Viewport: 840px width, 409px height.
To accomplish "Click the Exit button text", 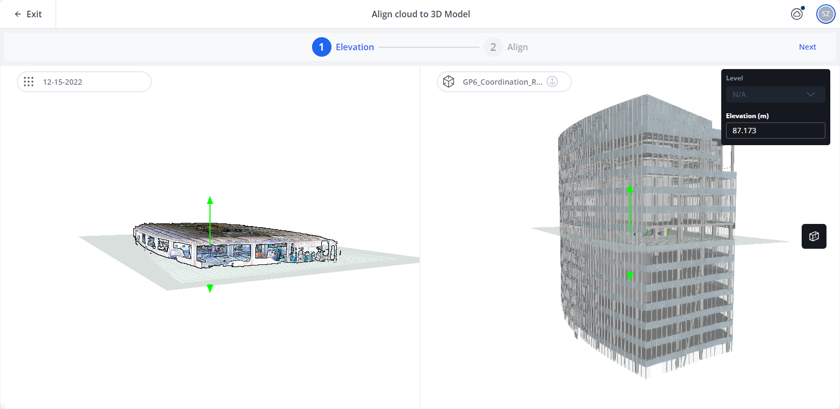I will 34,14.
